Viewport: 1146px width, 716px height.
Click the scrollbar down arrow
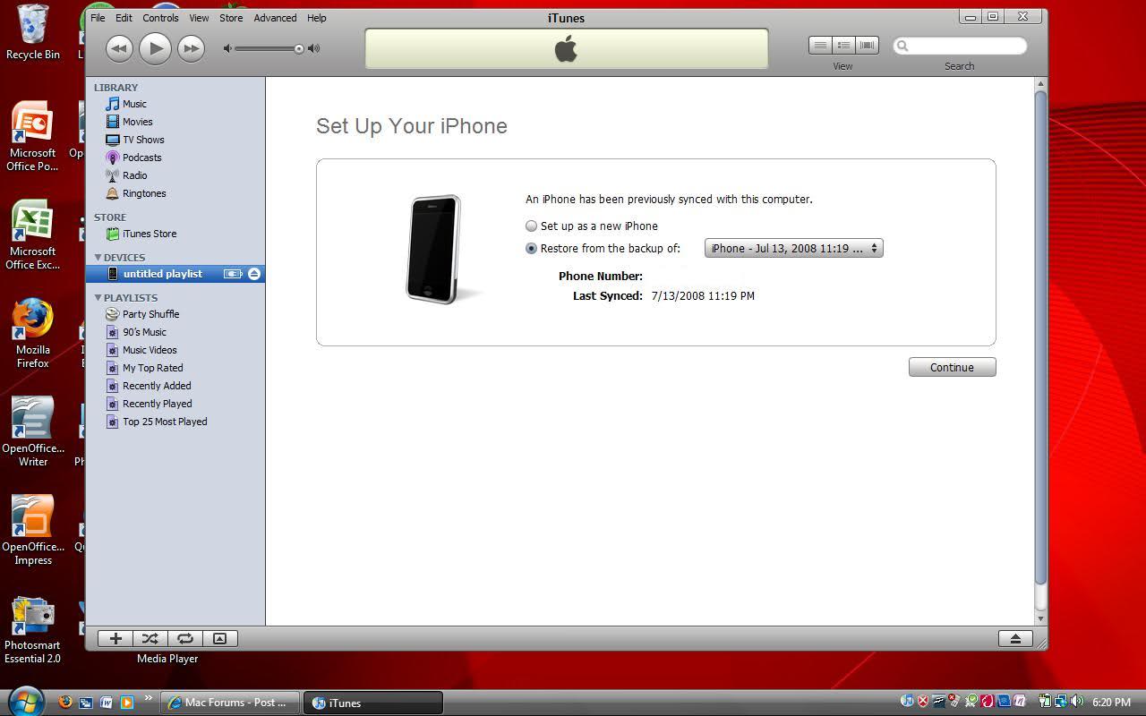click(1040, 618)
